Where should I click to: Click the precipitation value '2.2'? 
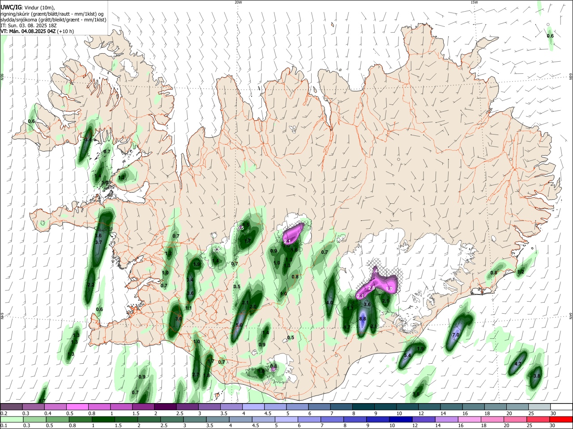click(90, 285)
